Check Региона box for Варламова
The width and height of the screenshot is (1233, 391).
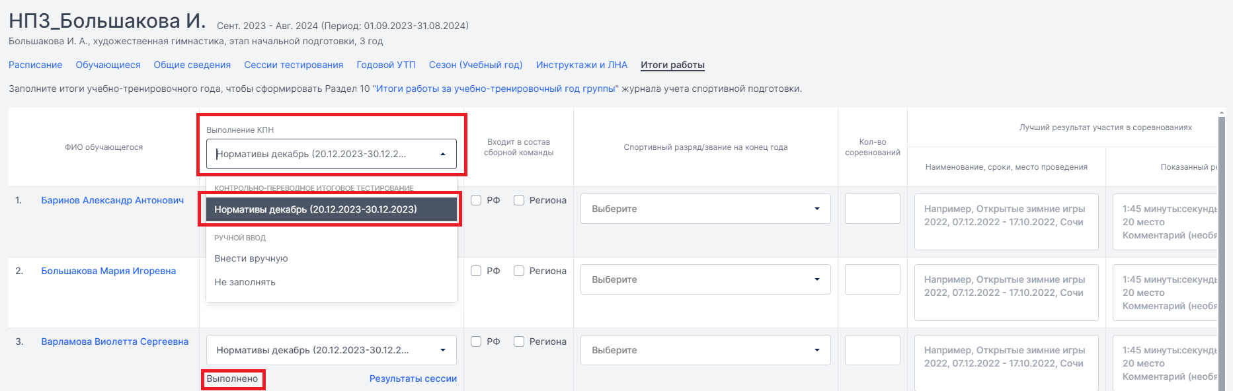click(x=519, y=341)
